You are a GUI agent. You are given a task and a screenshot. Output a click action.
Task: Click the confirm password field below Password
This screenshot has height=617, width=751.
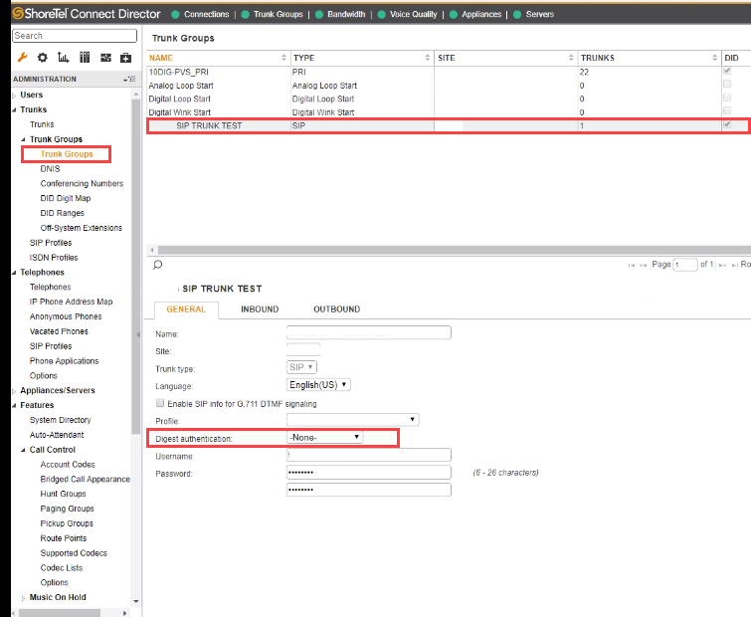click(369, 490)
